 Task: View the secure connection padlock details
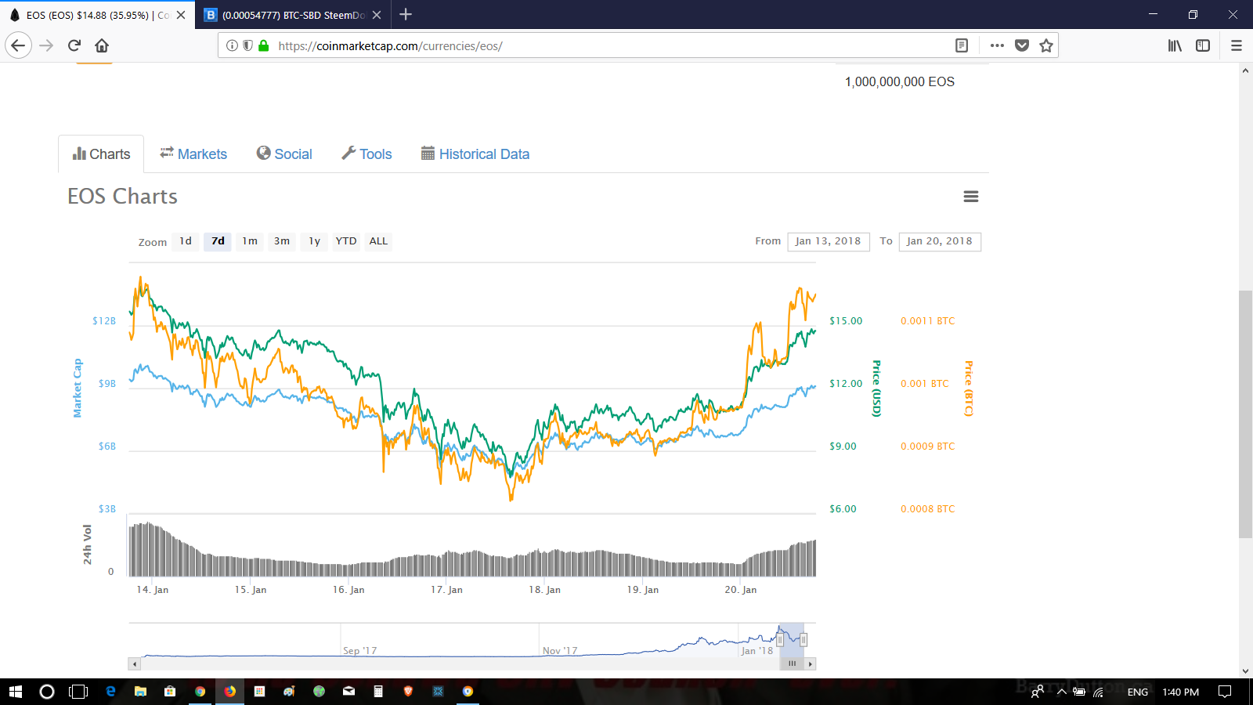pyautogui.click(x=264, y=45)
